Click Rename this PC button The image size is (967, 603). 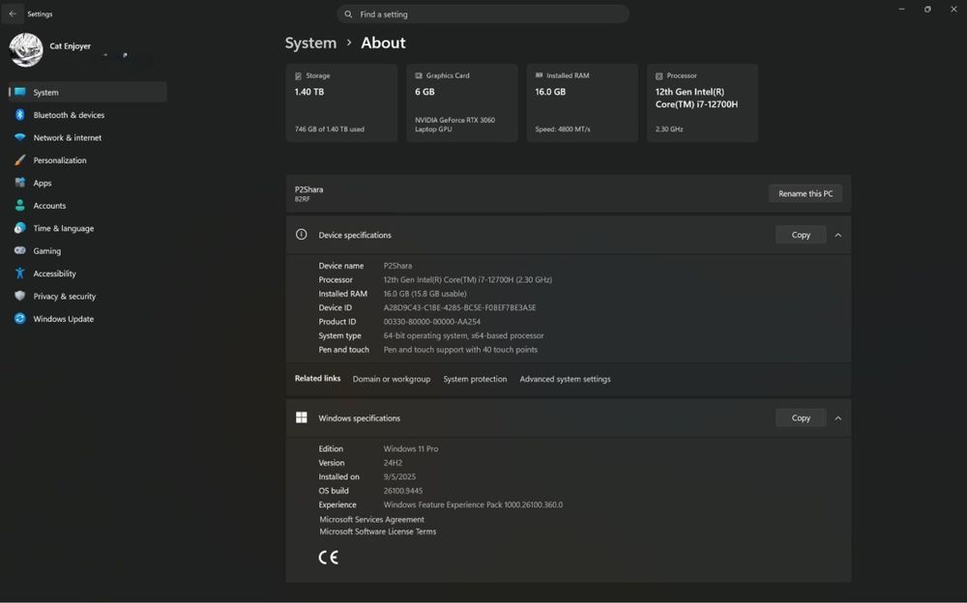pos(806,193)
